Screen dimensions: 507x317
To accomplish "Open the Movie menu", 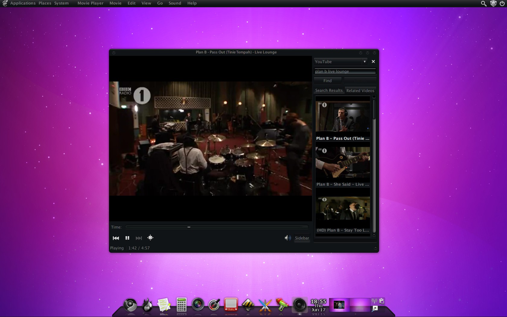I will coord(115,3).
